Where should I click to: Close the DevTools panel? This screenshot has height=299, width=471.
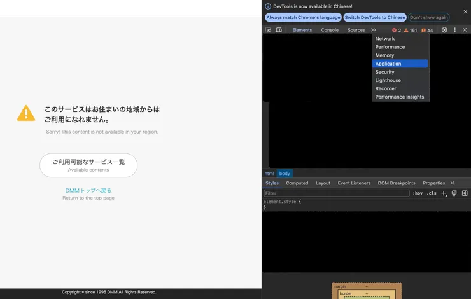465,30
